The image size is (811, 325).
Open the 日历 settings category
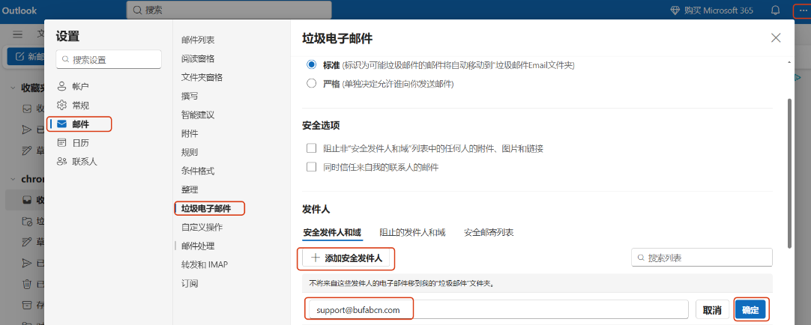point(81,142)
